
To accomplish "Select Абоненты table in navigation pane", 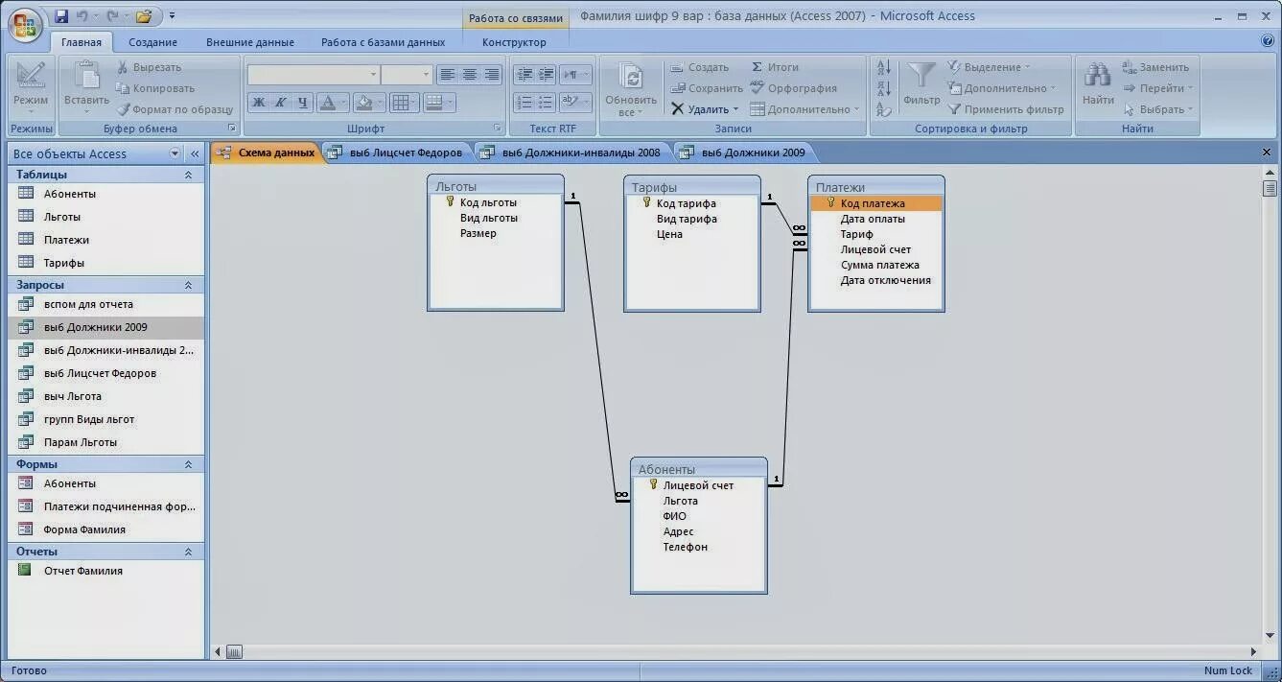I will point(106,194).
